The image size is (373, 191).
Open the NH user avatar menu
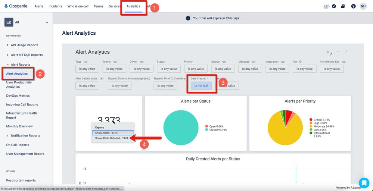coord(363,6)
